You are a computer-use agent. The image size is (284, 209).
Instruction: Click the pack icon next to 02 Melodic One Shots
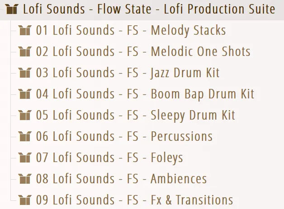click(x=25, y=51)
